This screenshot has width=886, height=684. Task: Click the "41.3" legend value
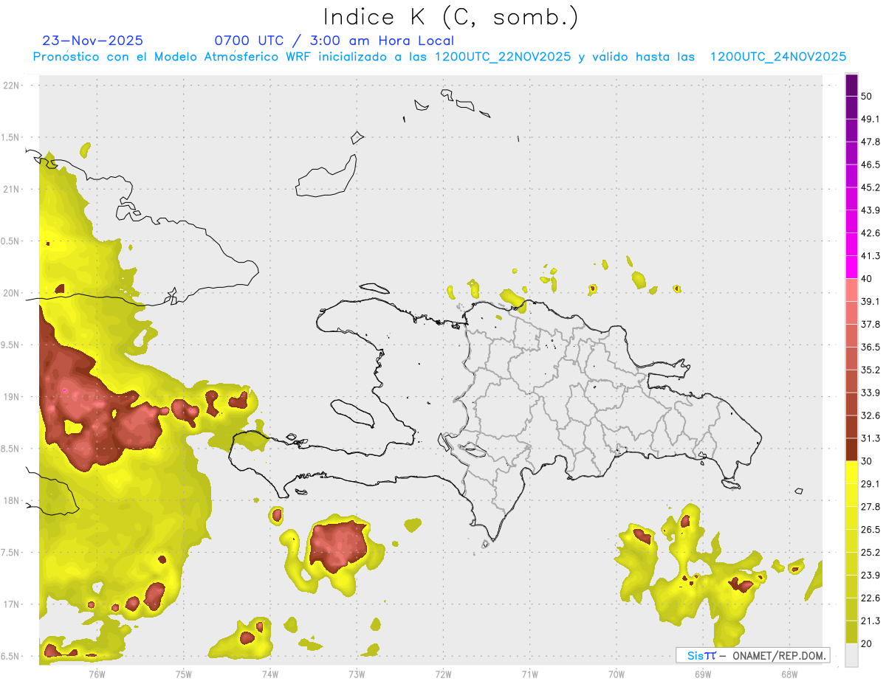coord(870,256)
